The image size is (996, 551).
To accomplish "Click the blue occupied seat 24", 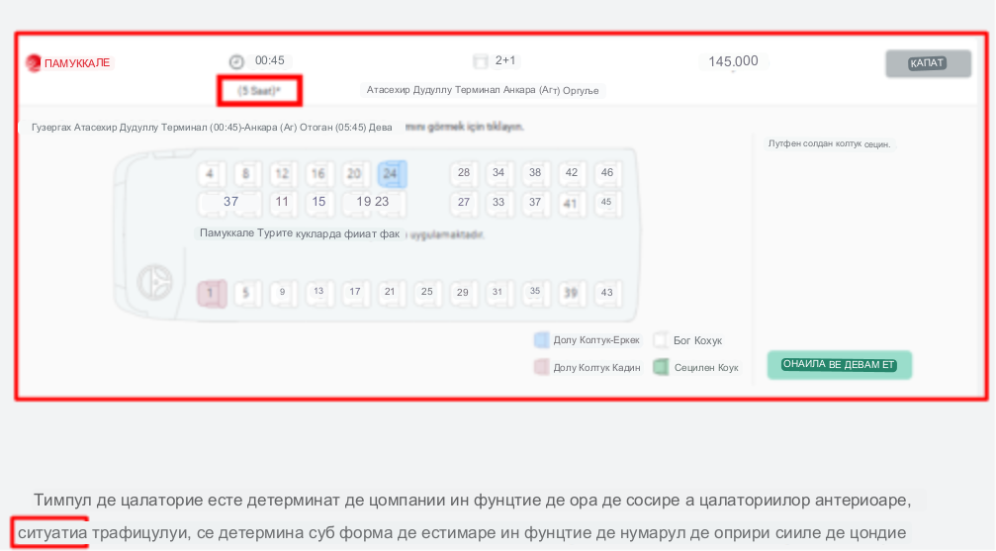I will (x=392, y=173).
